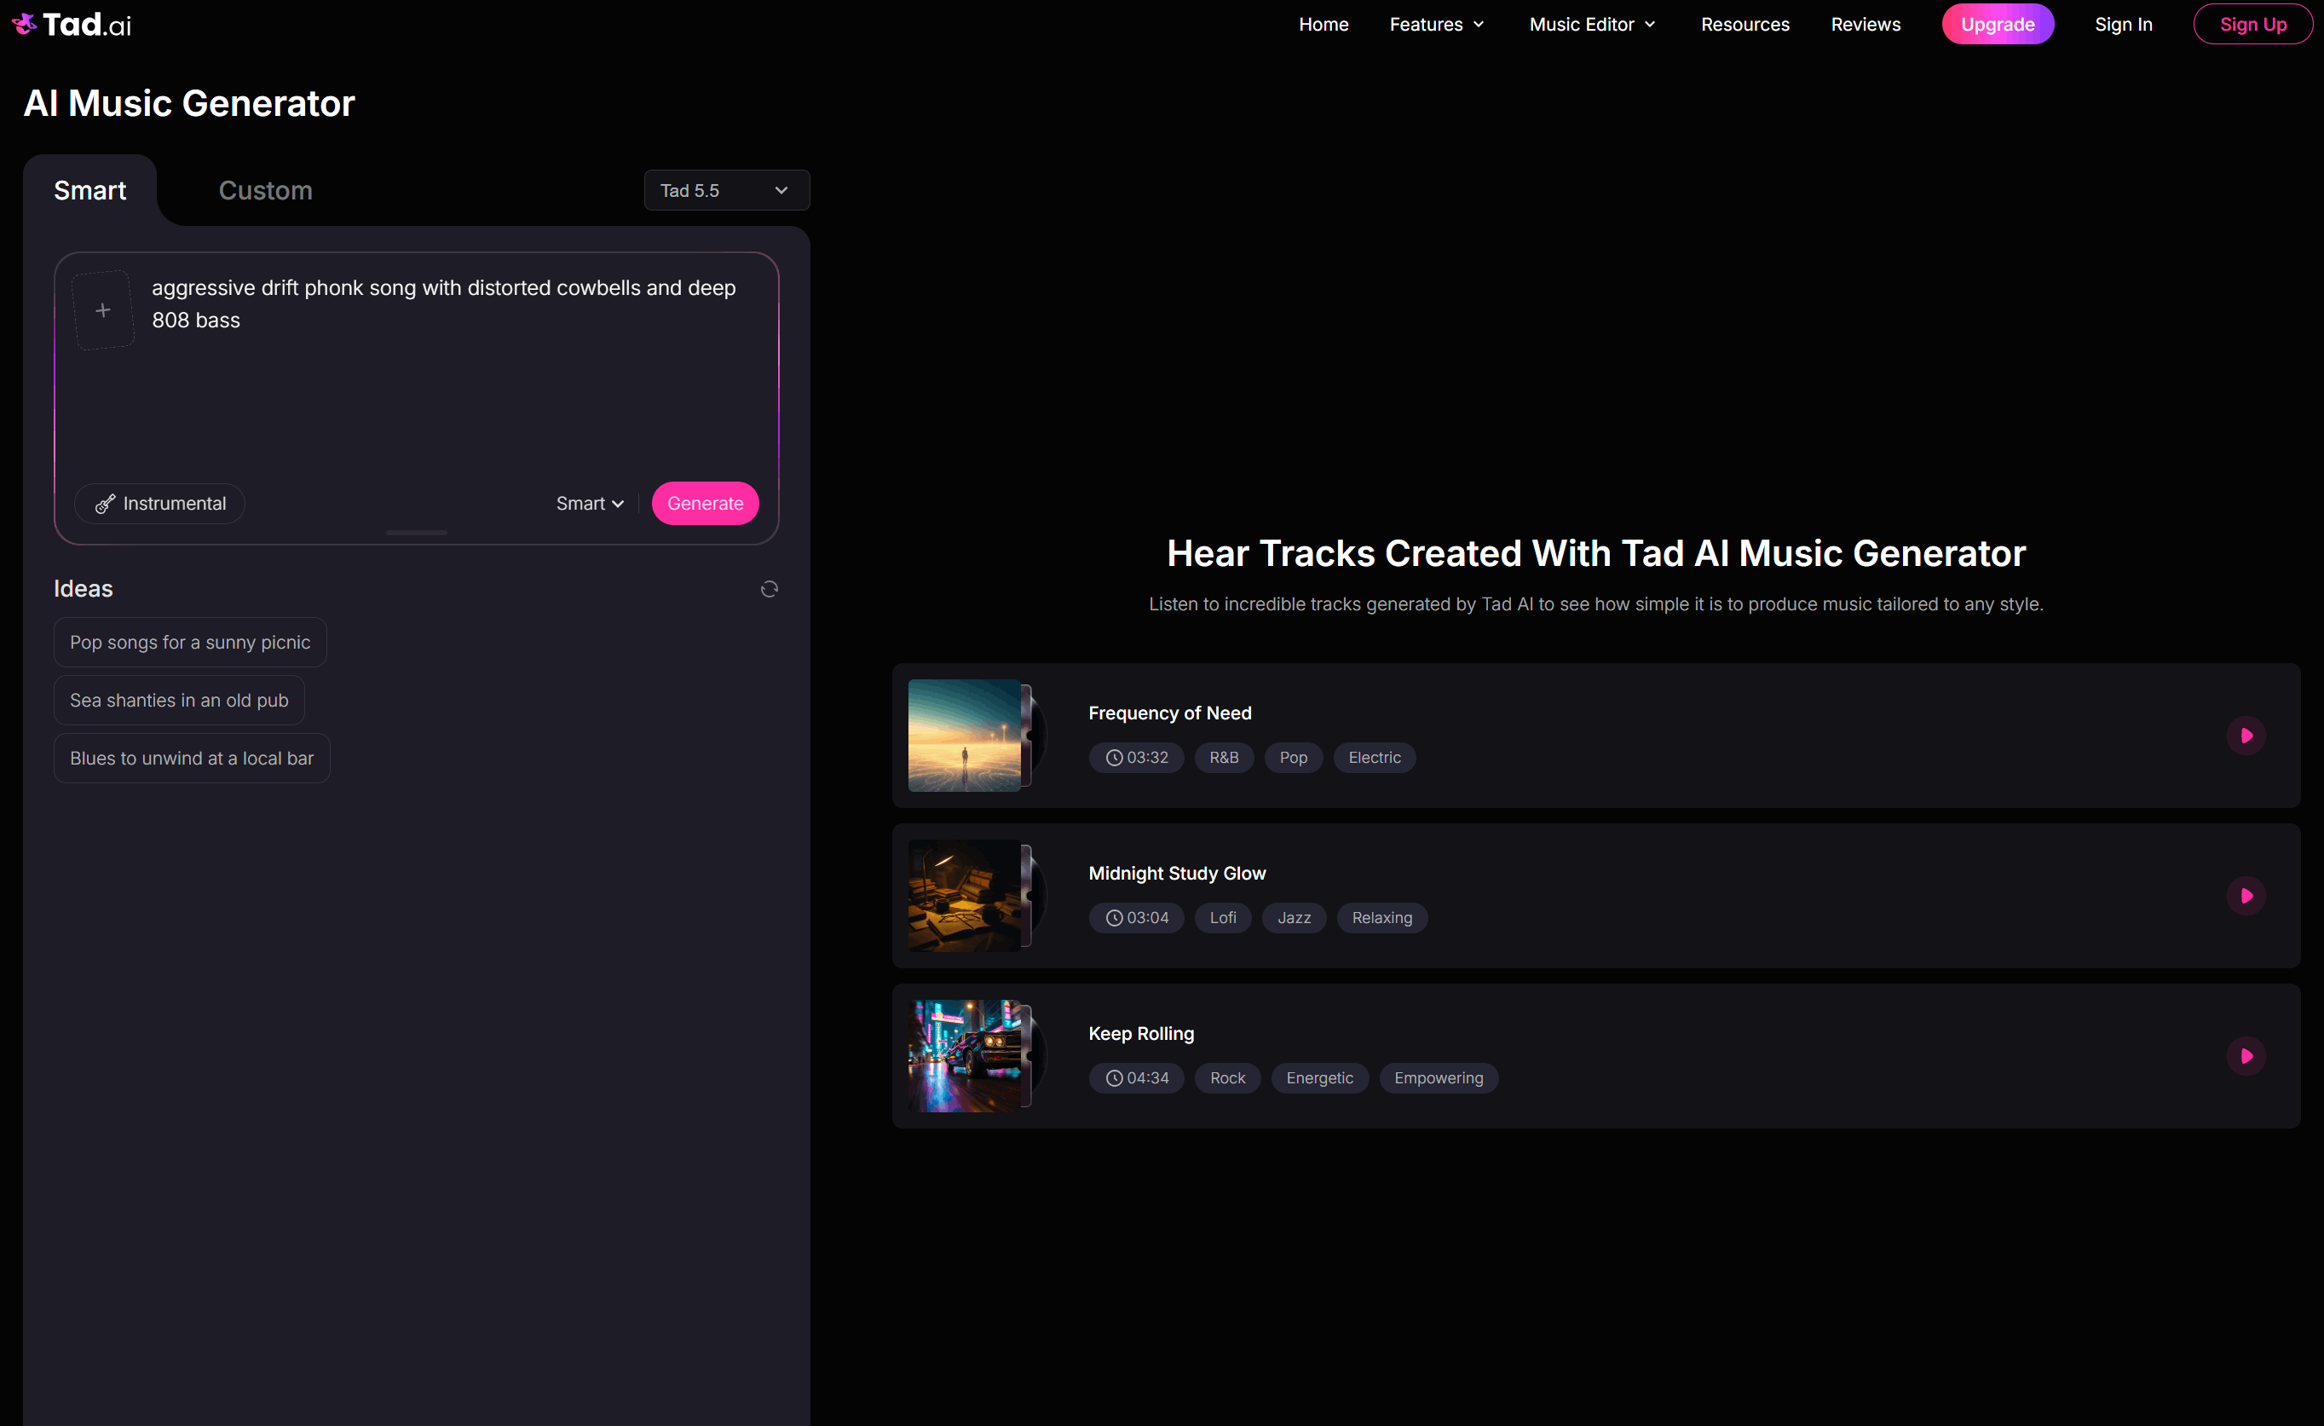Click the Relaxing tag
Image resolution: width=2324 pixels, height=1426 pixels.
click(x=1381, y=919)
